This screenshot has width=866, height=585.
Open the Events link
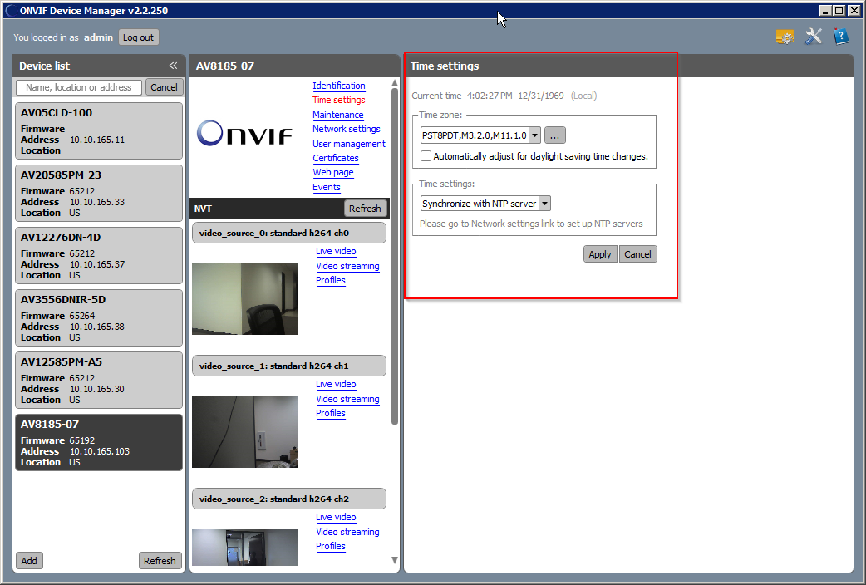(x=327, y=187)
